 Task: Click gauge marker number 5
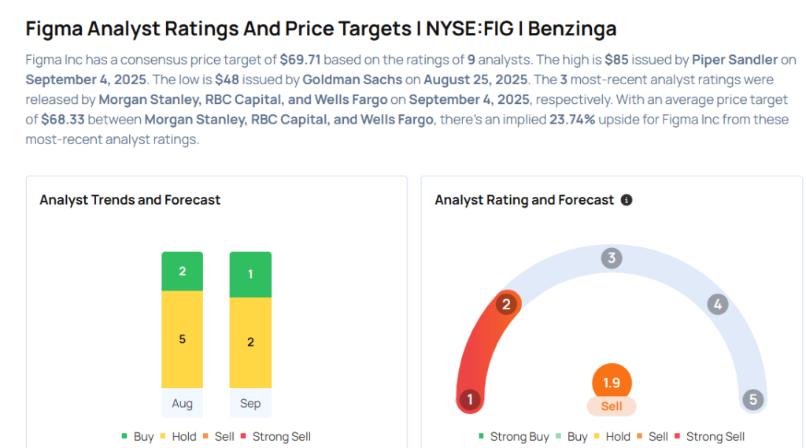(752, 399)
